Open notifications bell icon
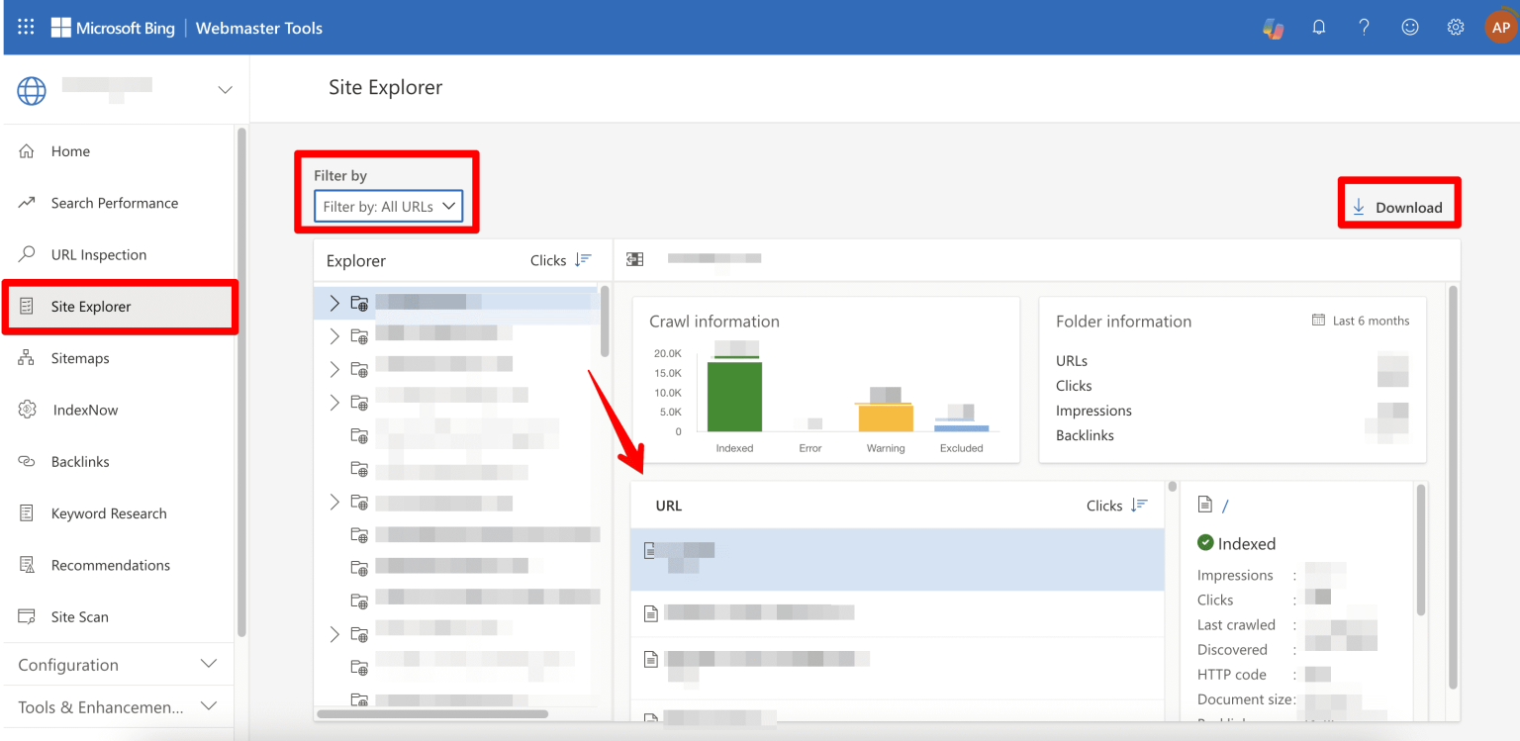The width and height of the screenshot is (1520, 741). pos(1318,28)
